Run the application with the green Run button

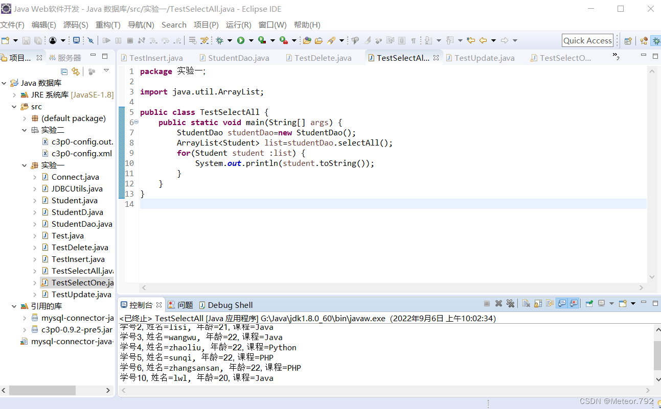point(242,40)
